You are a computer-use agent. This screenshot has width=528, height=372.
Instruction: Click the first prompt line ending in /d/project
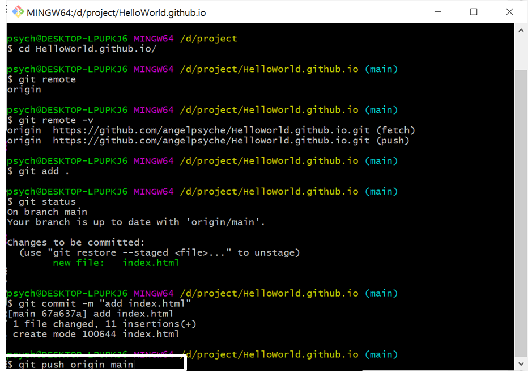pos(122,39)
